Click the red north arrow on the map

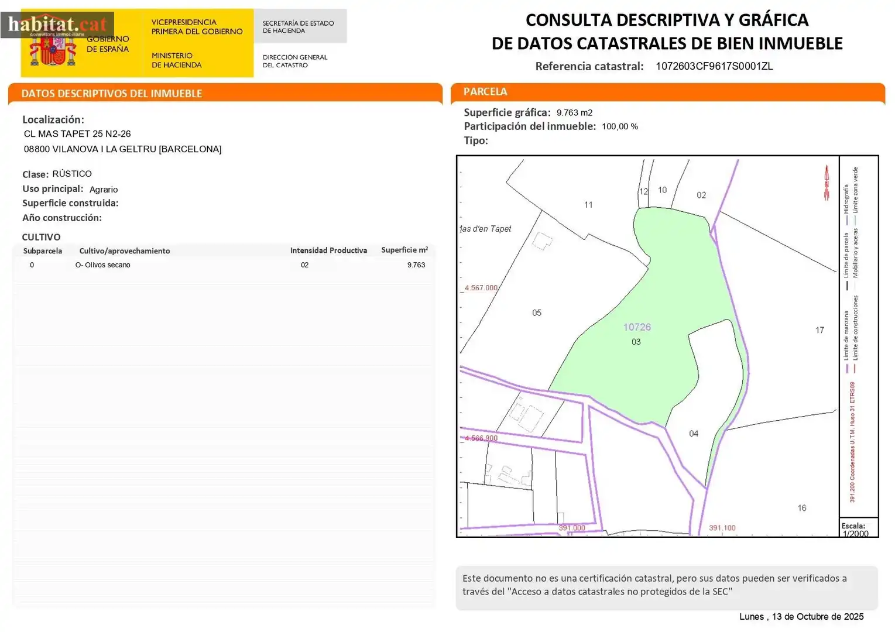pyautogui.click(x=827, y=183)
